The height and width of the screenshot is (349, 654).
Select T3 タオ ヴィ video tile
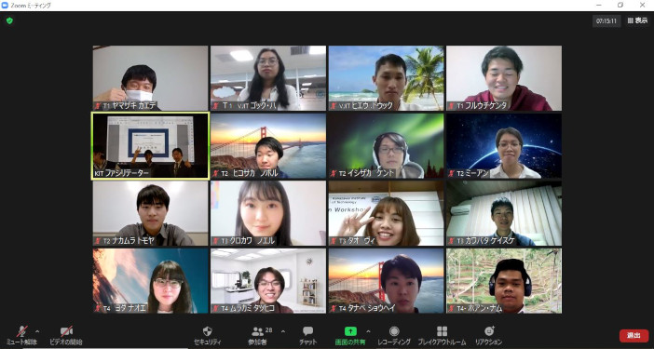point(387,213)
